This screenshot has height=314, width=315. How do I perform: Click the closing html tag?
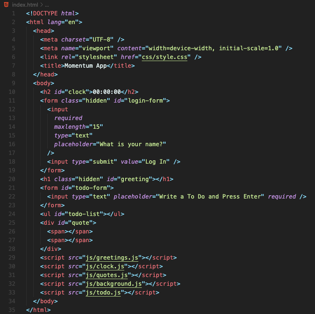(38, 310)
